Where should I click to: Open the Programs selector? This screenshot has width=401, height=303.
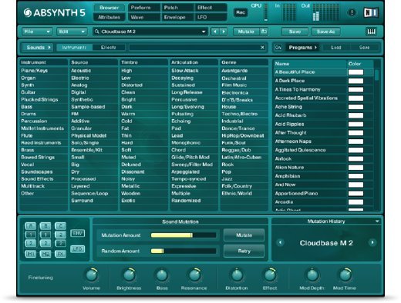[x=302, y=48]
